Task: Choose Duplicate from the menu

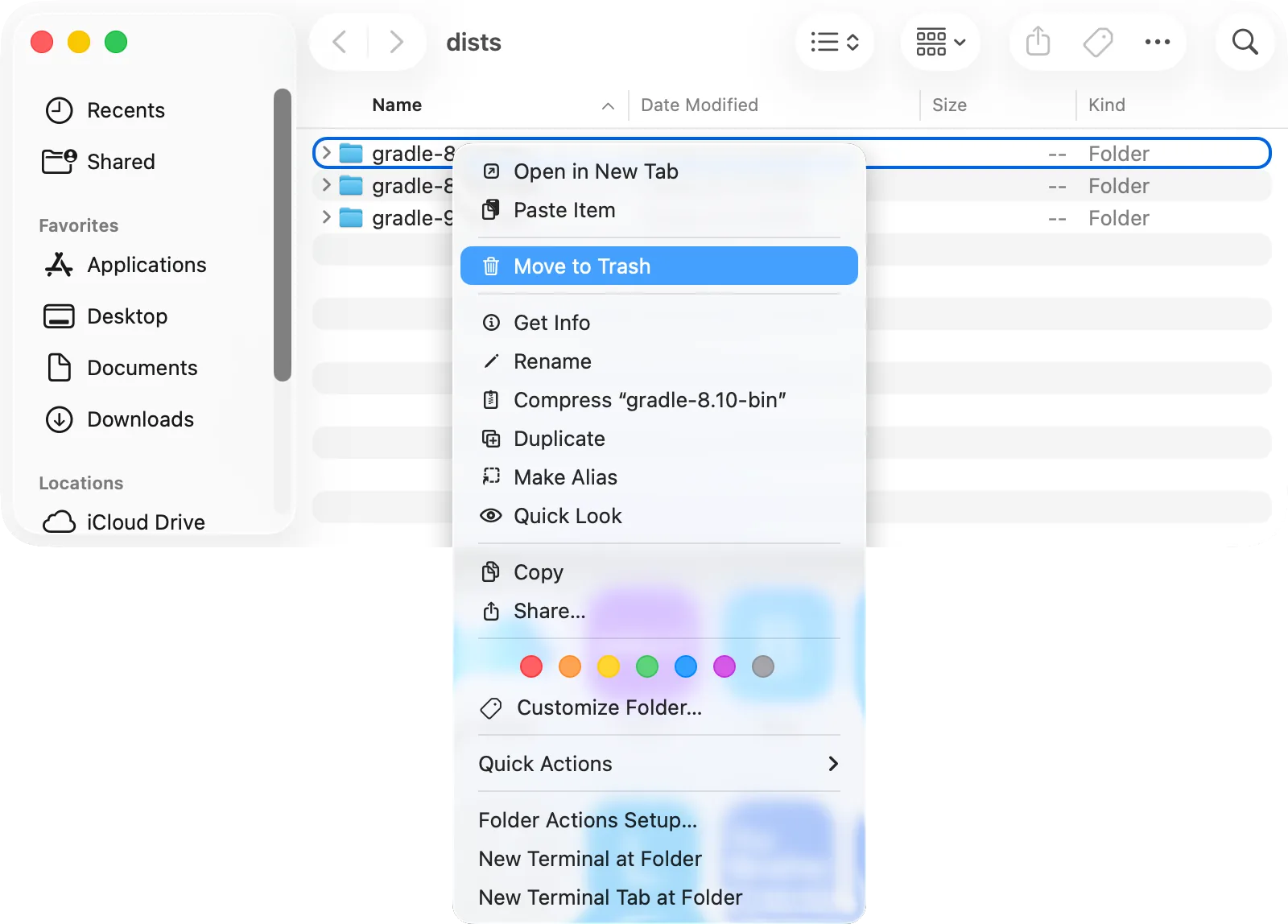Action: pyautogui.click(x=659, y=439)
